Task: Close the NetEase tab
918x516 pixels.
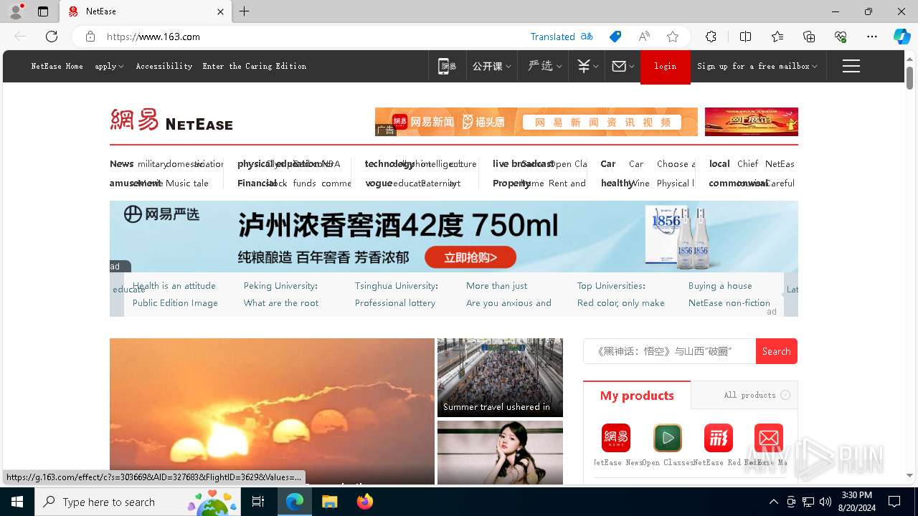Action: [x=220, y=11]
